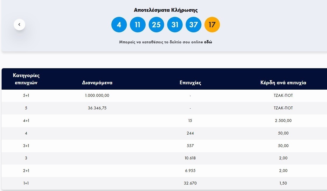
Task: Click the 2.500,00 prize amount
Action: pos(283,121)
